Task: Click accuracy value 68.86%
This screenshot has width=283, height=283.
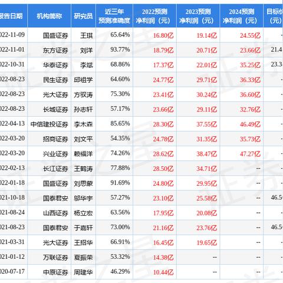Action: pos(120,64)
